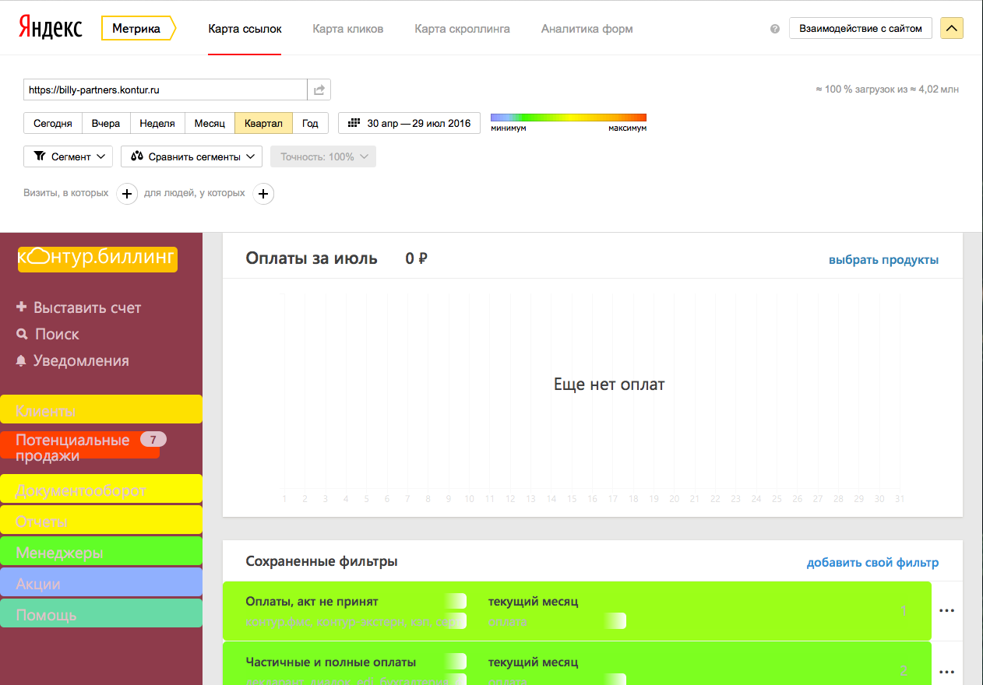Image resolution: width=983 pixels, height=685 pixels.
Task: Click Выставить счет in sidebar
Action: (79, 307)
